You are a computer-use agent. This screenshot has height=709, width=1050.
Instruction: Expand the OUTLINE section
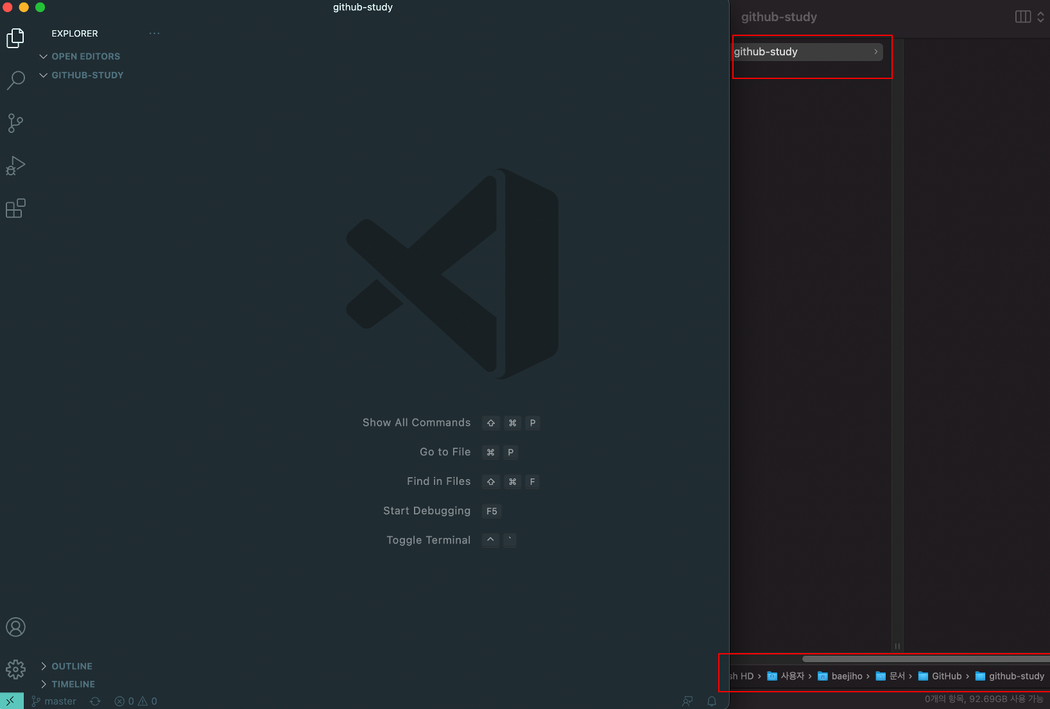(x=67, y=666)
